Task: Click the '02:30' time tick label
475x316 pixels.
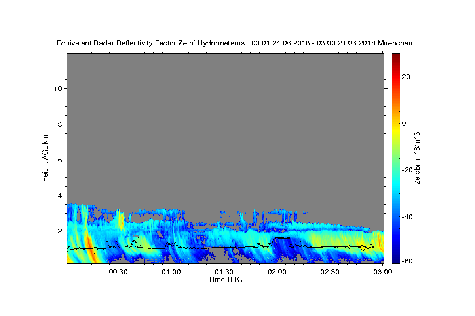Action: [330, 272]
